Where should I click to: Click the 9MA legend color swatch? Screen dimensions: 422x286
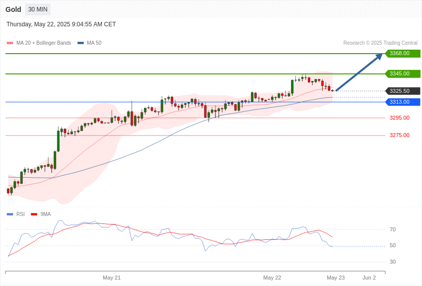coord(34,214)
